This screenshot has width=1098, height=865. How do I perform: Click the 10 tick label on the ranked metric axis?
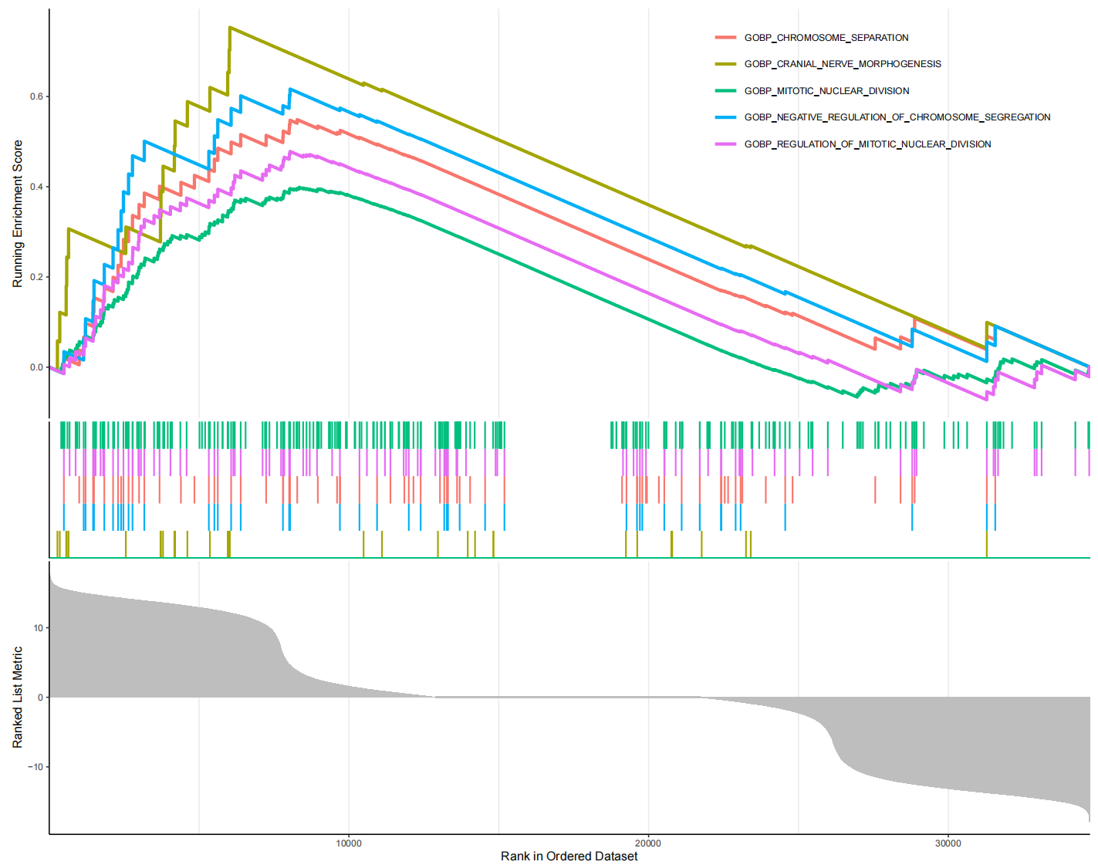coord(38,628)
